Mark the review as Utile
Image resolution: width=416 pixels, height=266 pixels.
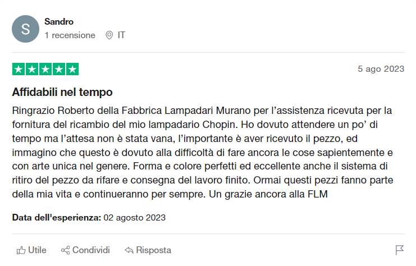pyautogui.click(x=37, y=250)
